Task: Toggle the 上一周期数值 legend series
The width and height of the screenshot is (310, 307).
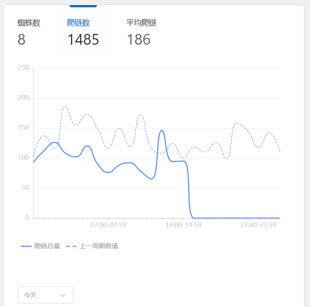Action: tap(92, 246)
